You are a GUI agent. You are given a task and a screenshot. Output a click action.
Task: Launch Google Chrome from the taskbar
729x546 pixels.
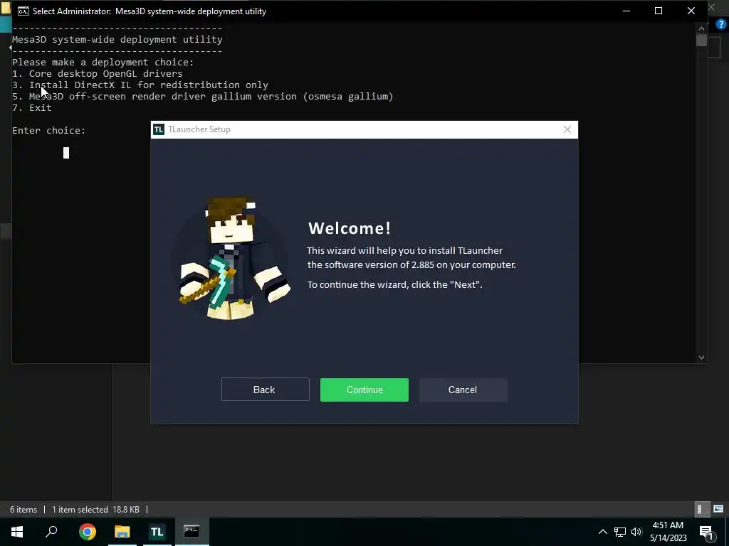[x=88, y=532]
